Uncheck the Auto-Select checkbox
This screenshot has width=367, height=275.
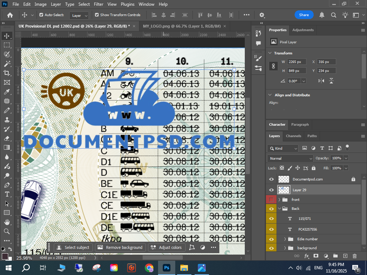tap(41, 15)
